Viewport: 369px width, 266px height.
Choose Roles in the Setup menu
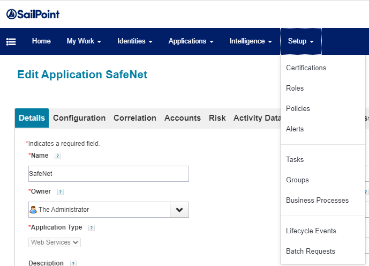pos(295,88)
